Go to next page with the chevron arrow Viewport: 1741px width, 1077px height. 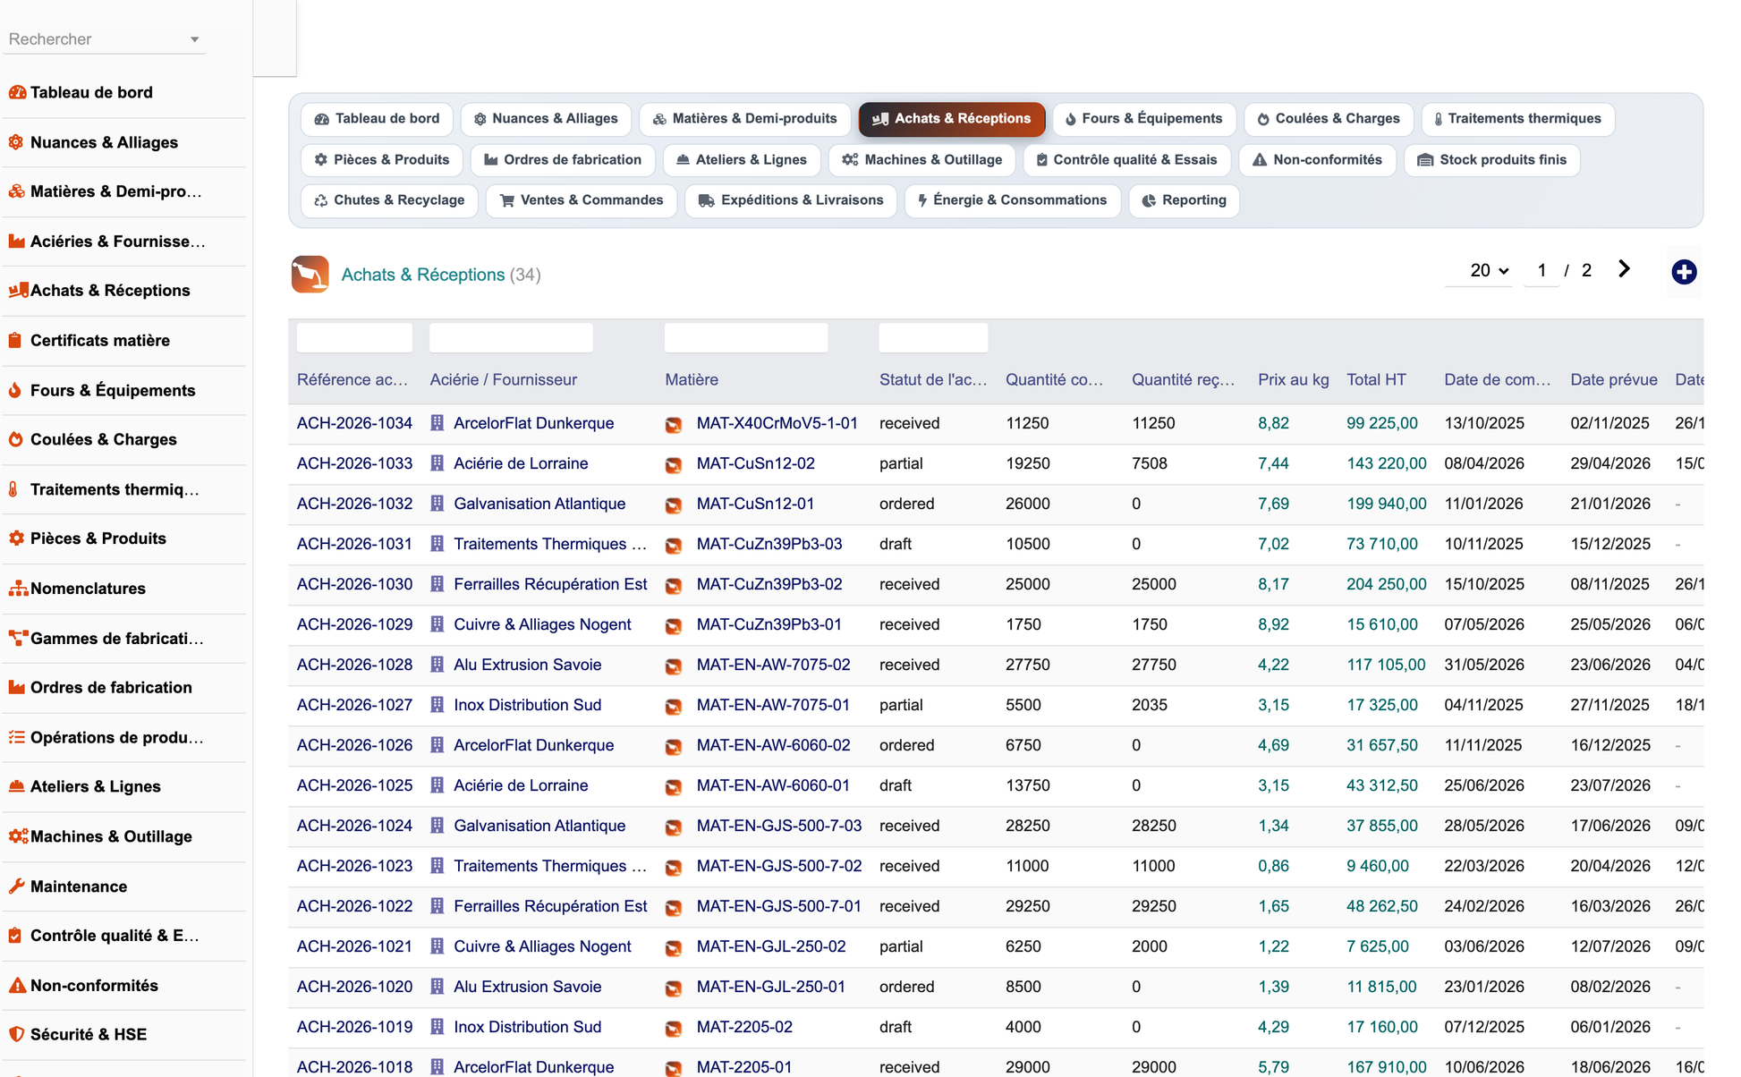coord(1624,269)
